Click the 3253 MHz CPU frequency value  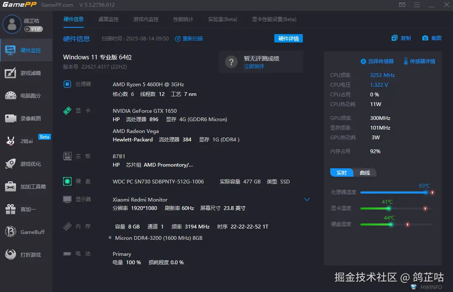pyautogui.click(x=382, y=75)
